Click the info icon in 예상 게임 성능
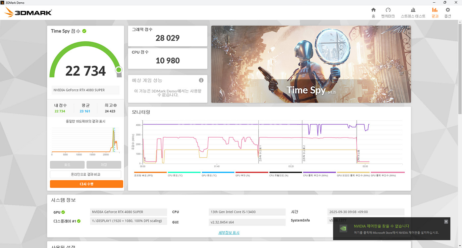This screenshot has height=248, width=462. click(x=201, y=80)
